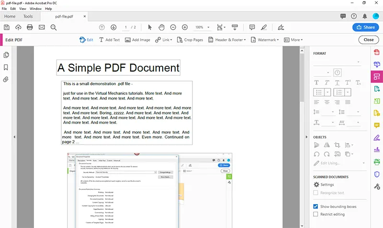Justify the text alignment
Viewport: 383px width, 228px height.
pos(348,102)
